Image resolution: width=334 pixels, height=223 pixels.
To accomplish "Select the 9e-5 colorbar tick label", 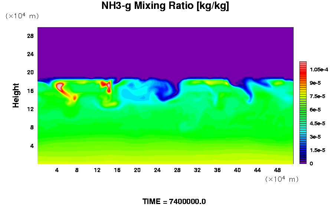I will point(315,83).
